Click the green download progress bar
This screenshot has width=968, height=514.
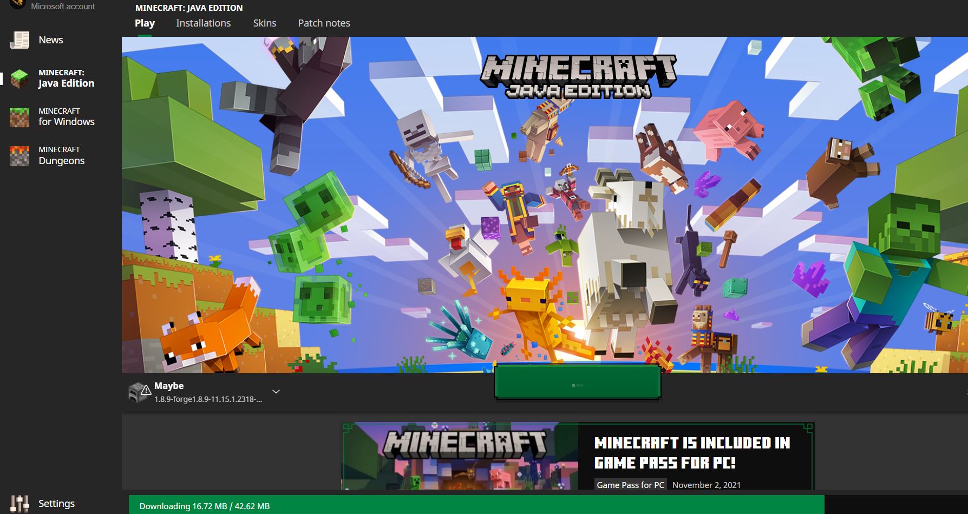pyautogui.click(x=476, y=506)
